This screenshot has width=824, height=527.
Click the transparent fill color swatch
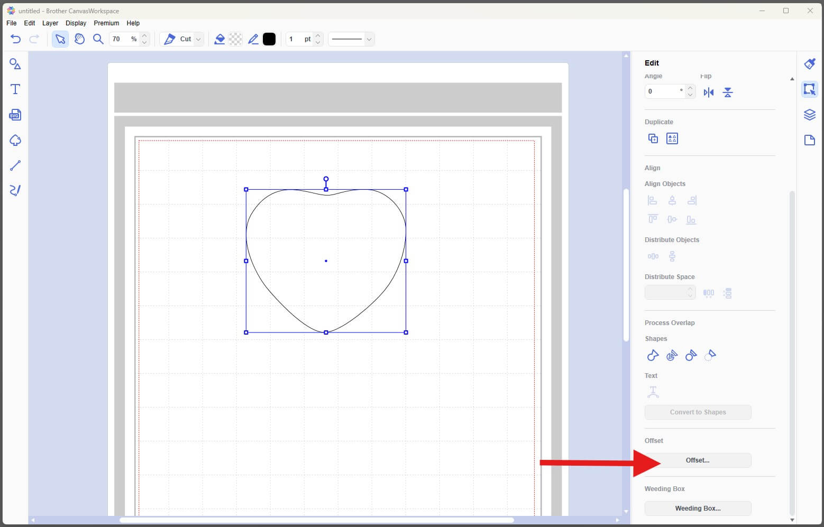(x=235, y=39)
